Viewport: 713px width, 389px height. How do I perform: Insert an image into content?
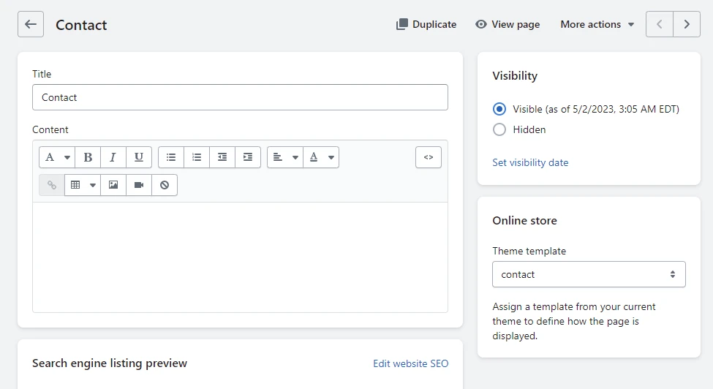coord(113,185)
